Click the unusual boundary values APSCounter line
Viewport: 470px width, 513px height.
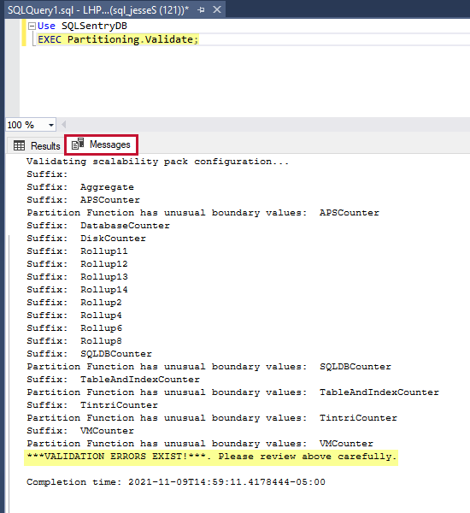coord(203,213)
